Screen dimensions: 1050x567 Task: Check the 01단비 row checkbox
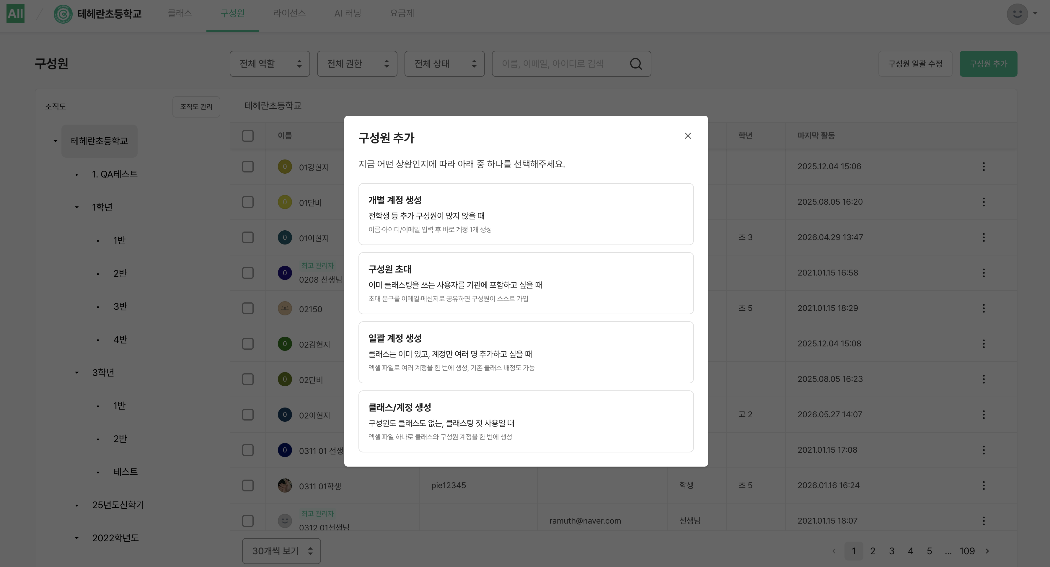[x=248, y=202]
